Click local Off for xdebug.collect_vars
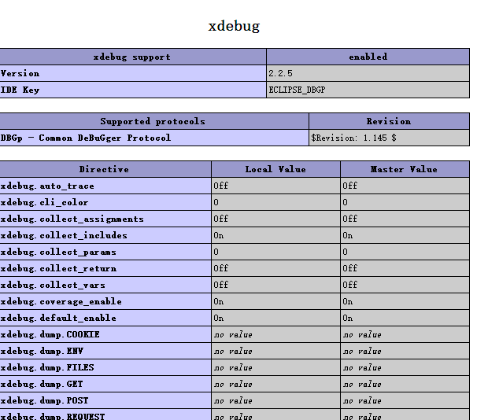 click(220, 285)
